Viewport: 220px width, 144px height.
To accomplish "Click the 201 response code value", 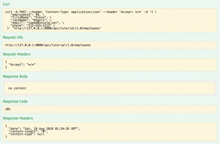I will [x=8, y=109].
